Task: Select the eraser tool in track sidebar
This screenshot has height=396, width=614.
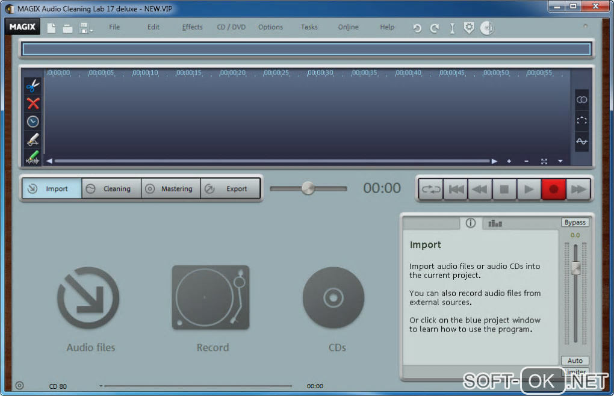Action: pyautogui.click(x=33, y=140)
